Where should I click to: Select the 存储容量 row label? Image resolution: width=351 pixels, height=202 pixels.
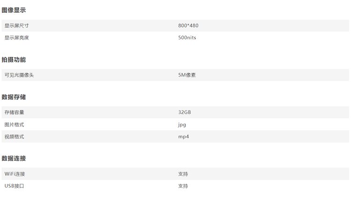pyautogui.click(x=14, y=112)
